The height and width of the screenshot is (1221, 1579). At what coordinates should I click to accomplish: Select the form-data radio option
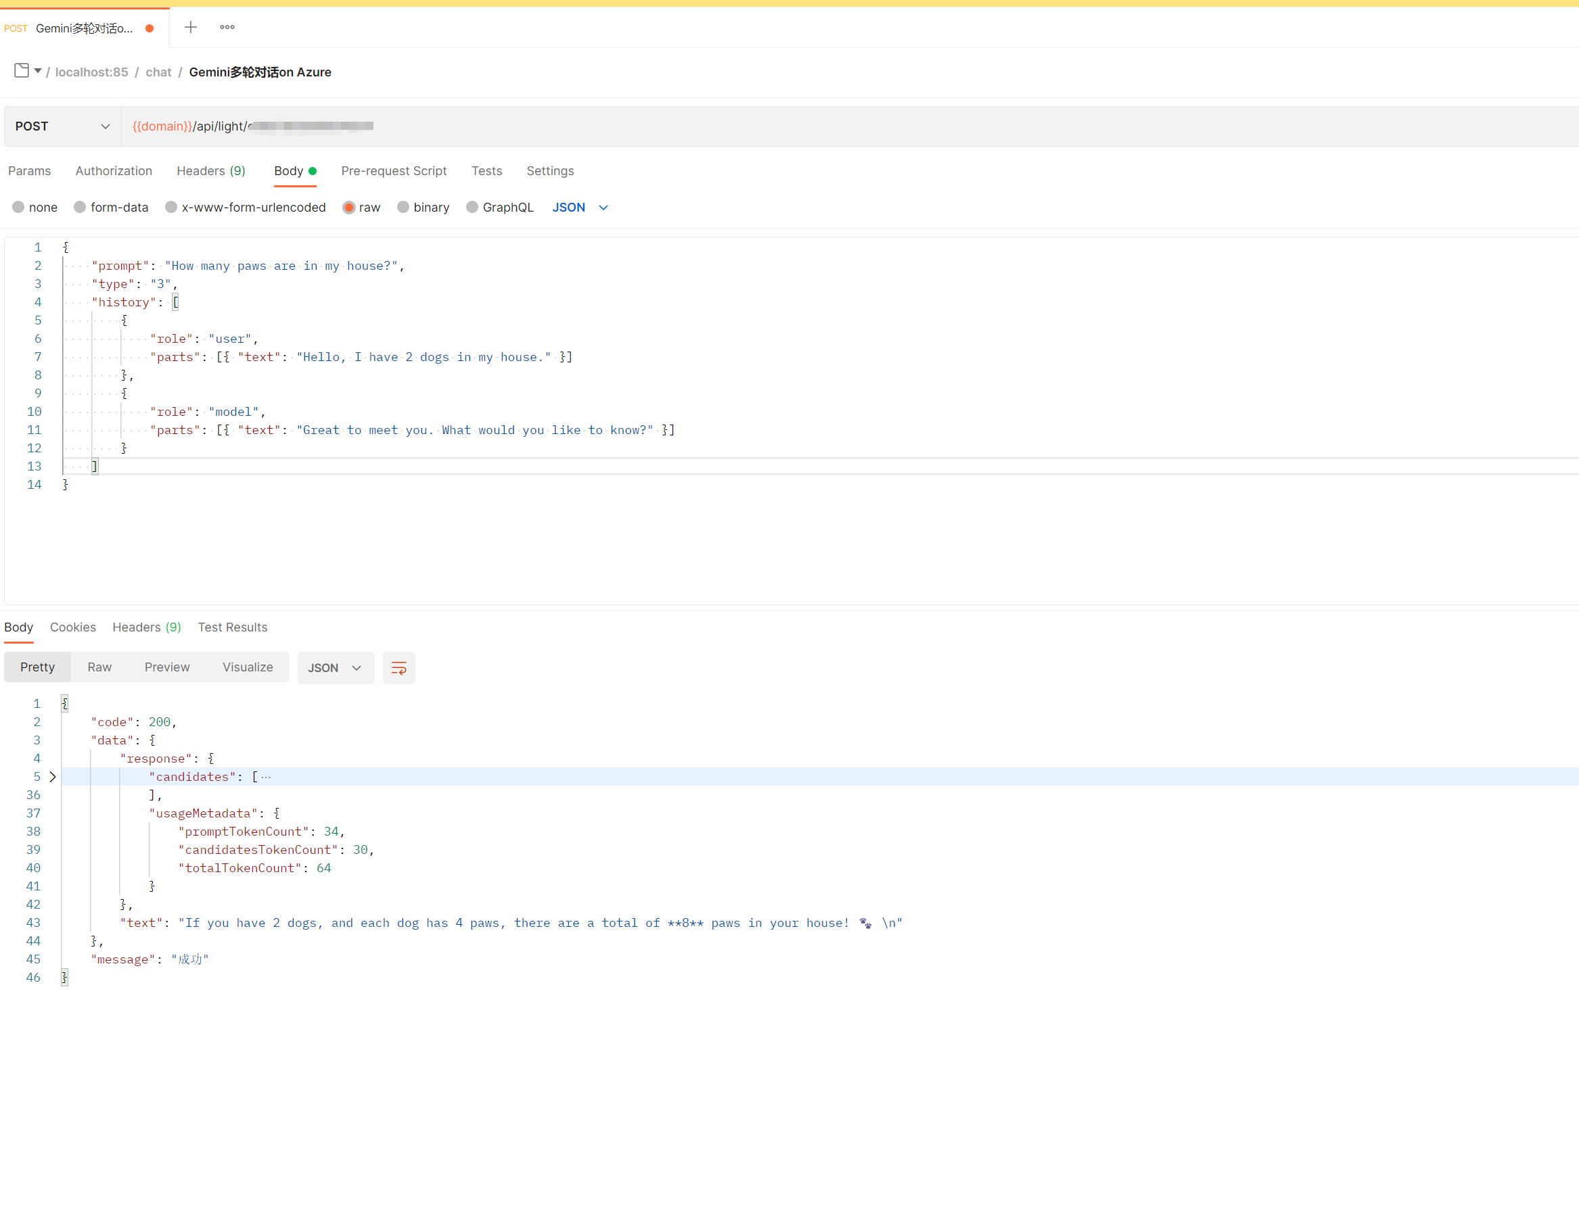81,208
